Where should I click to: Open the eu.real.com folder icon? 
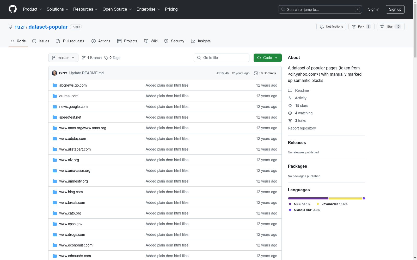55,96
